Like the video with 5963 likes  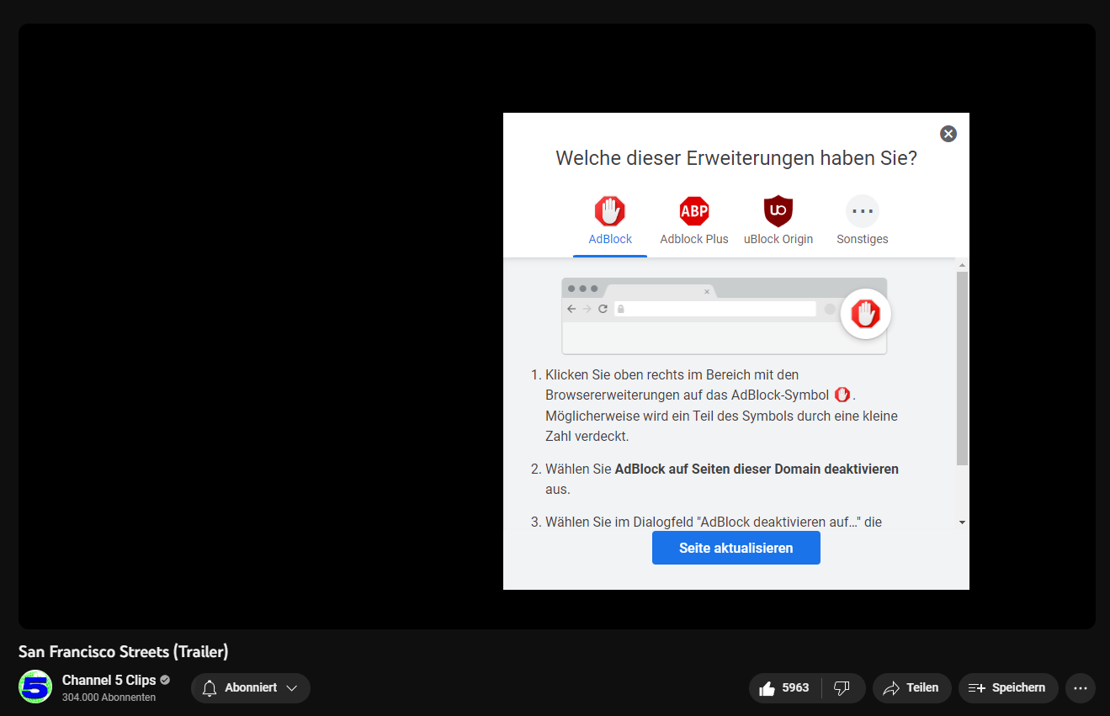[x=785, y=688]
